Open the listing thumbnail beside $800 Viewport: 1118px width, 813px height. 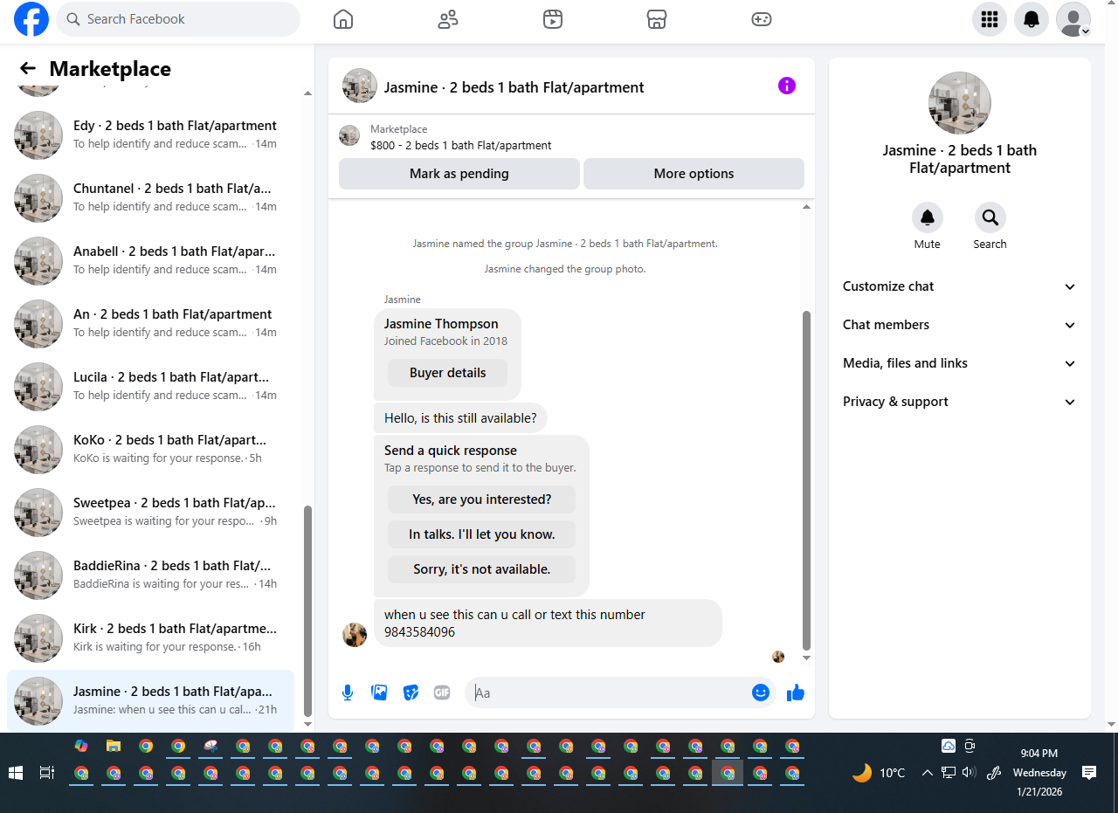click(x=349, y=135)
